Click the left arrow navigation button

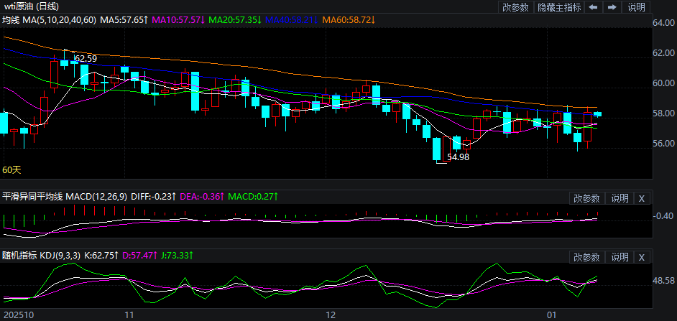pyautogui.click(x=593, y=7)
